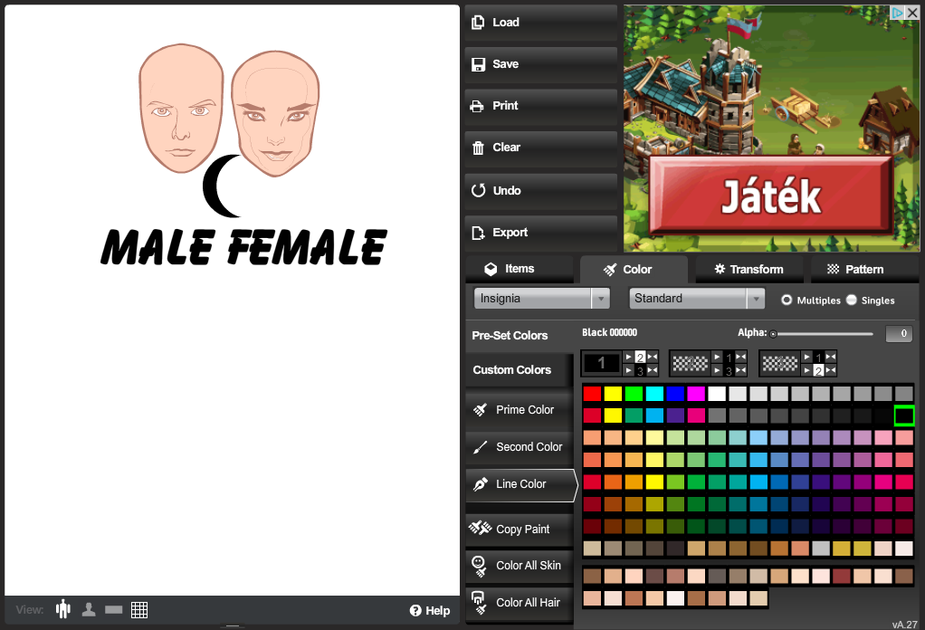
Task: Hit the Undo arrow icon
Action: tap(479, 191)
